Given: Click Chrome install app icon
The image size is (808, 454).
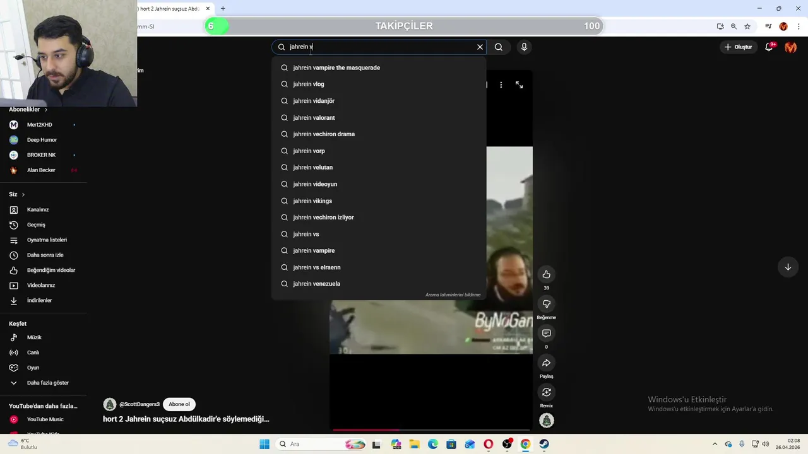Looking at the screenshot, I should pyautogui.click(x=720, y=26).
